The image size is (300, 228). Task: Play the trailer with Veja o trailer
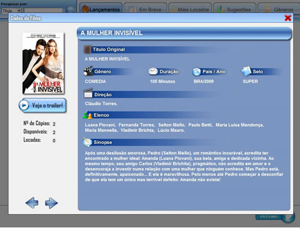point(43,106)
